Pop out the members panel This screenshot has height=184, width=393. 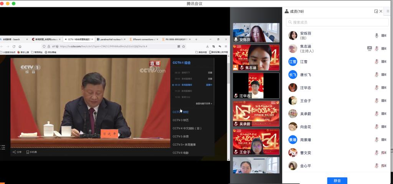376,11
